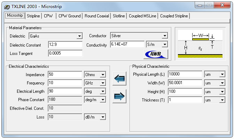Click the Loss Tangent field 0.0005
This screenshot has height=139, width=234.
[65, 53]
